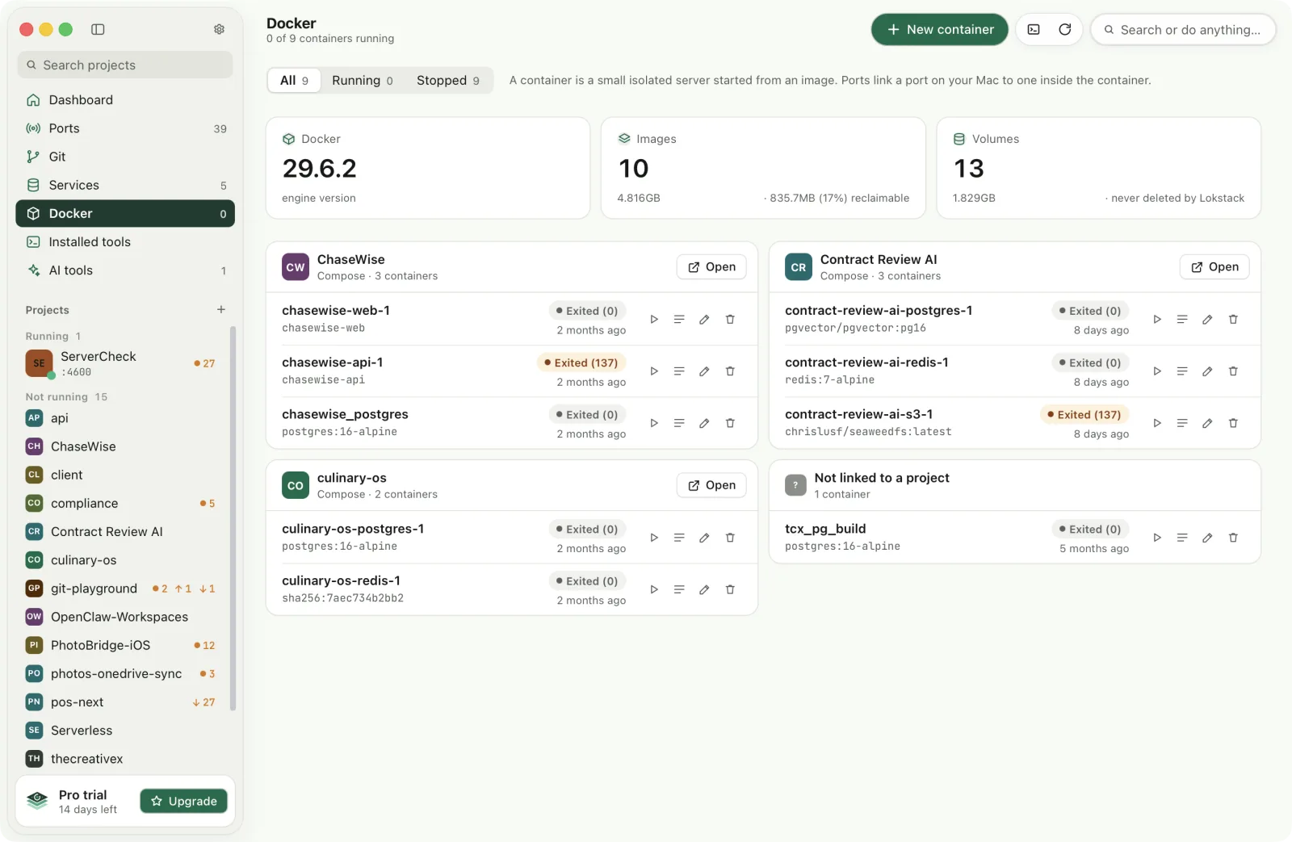
Task: Click the New container button
Action: click(940, 30)
